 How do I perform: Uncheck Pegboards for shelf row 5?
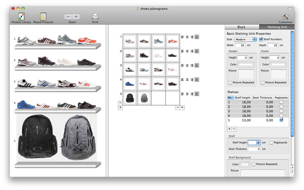click(x=281, y=120)
